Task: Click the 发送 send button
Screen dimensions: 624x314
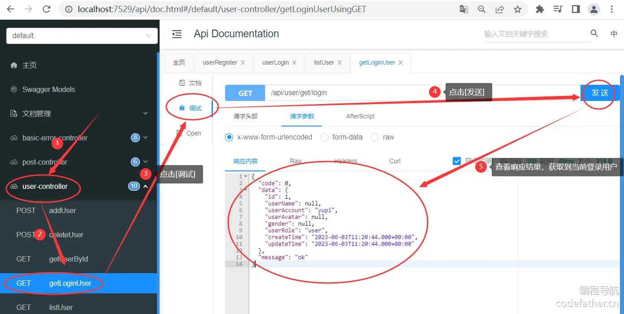Action: click(600, 93)
